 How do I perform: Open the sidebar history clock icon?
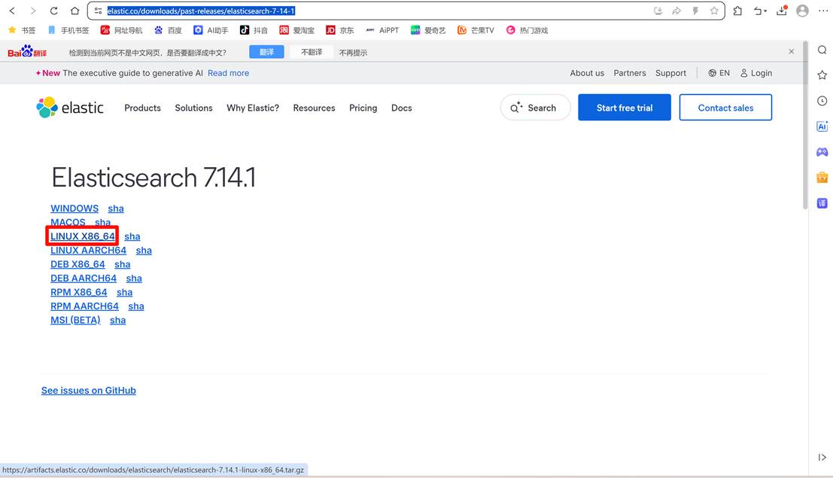point(822,100)
